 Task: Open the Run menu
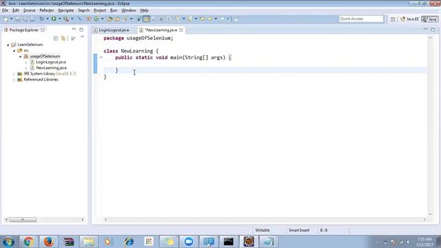(x=114, y=10)
